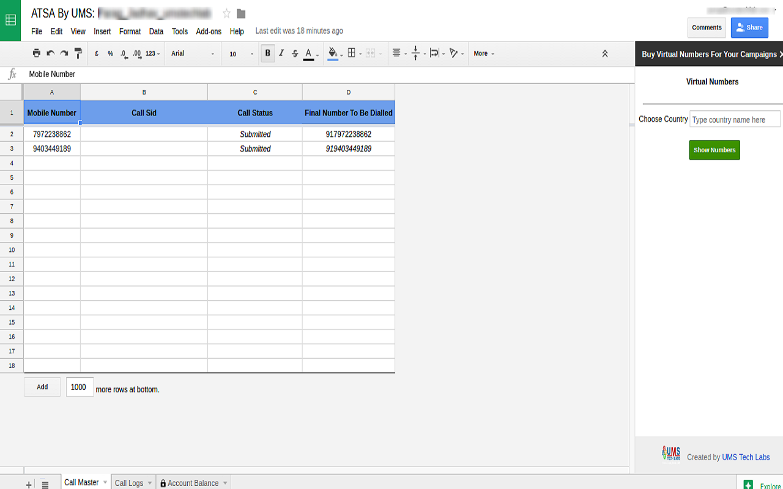Focus the Choose Country input field
This screenshot has height=489, width=783.
735,119
